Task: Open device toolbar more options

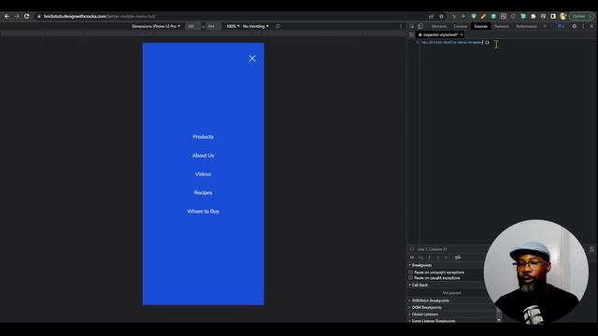Action: [401, 26]
